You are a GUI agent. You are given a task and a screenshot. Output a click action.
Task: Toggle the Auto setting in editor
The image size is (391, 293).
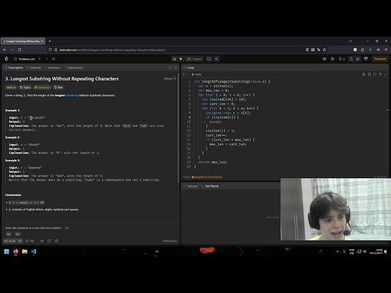pyautogui.click(x=197, y=74)
